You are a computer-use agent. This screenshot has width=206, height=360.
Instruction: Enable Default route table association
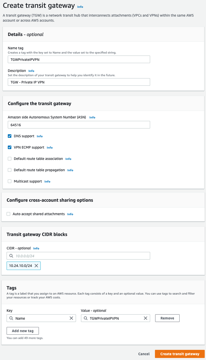(x=10, y=159)
